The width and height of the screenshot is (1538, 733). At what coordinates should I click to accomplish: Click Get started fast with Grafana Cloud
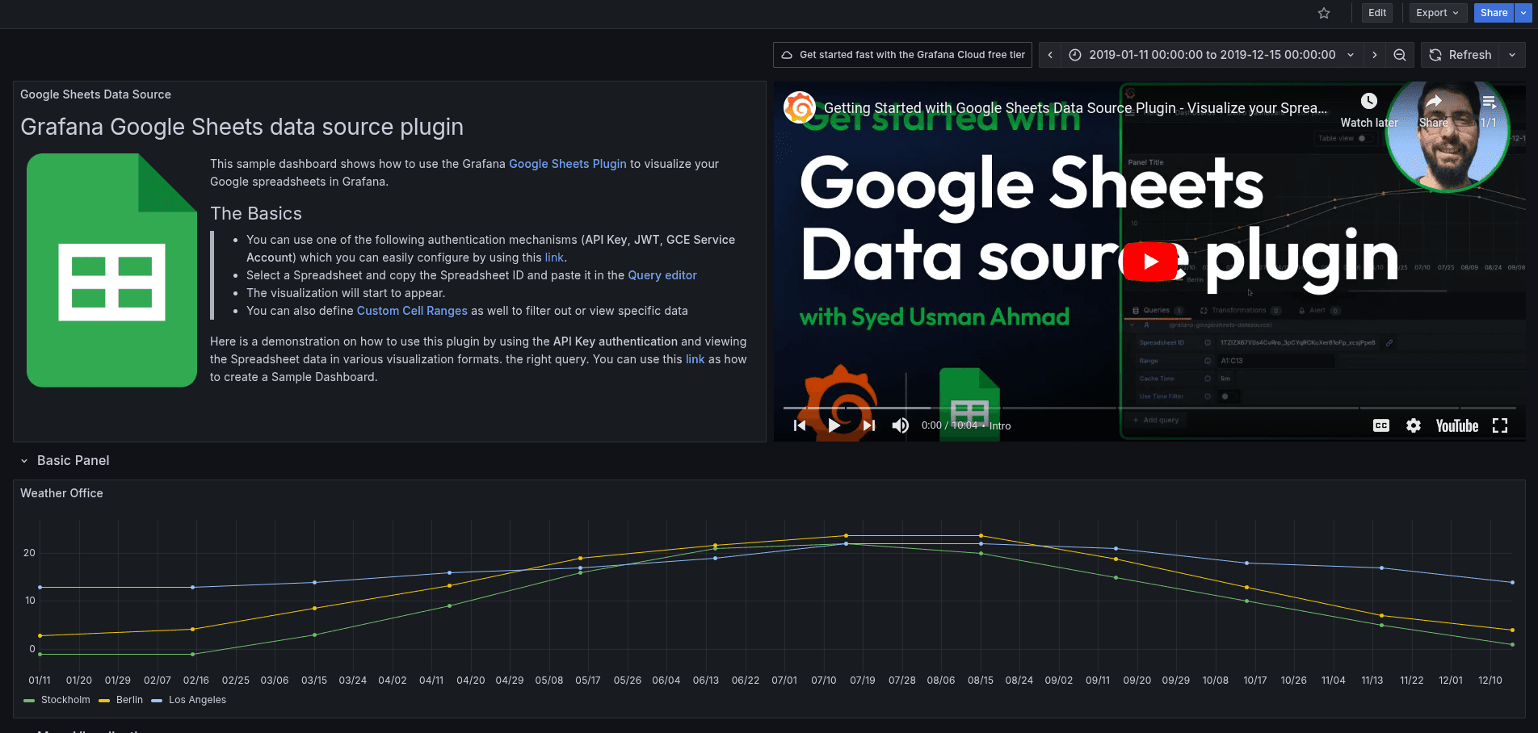click(x=901, y=55)
